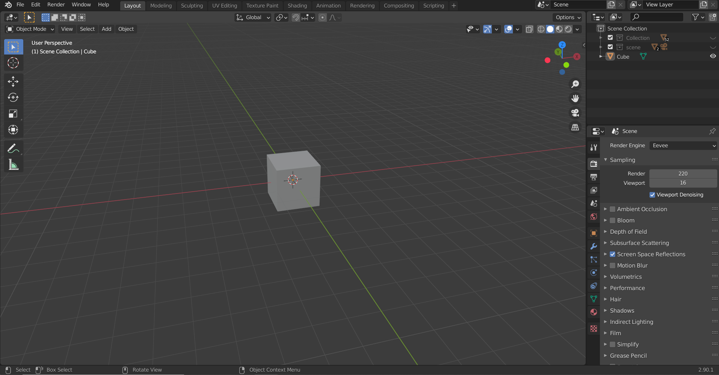Select the Scale tool
The width and height of the screenshot is (719, 375).
click(x=13, y=114)
